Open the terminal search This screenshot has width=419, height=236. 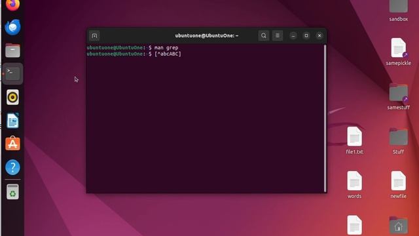tap(263, 35)
